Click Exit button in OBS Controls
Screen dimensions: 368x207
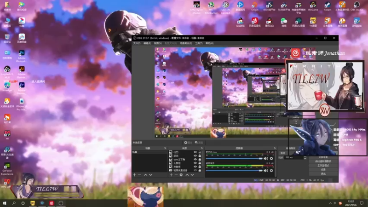[323, 174]
